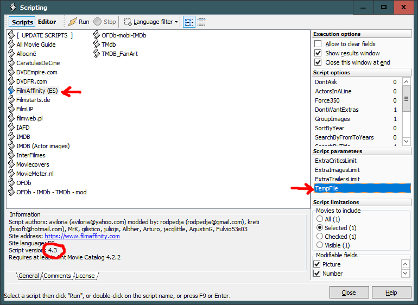Uncheck Show results window
Viewport: 418px width, 305px height.
point(318,53)
